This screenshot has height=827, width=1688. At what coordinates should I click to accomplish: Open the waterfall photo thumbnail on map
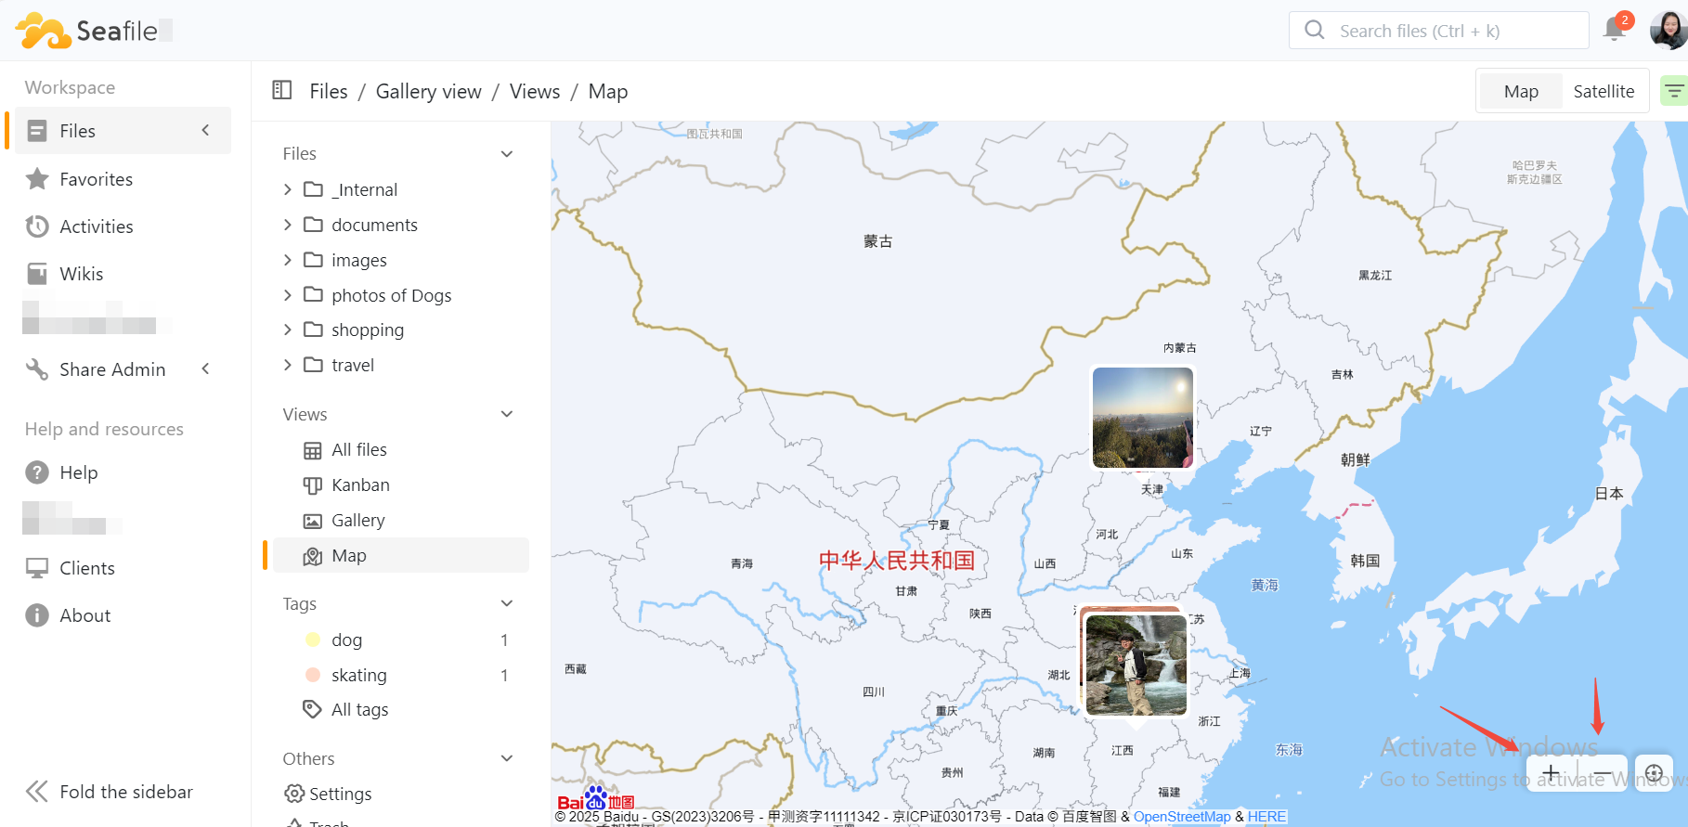click(x=1136, y=665)
